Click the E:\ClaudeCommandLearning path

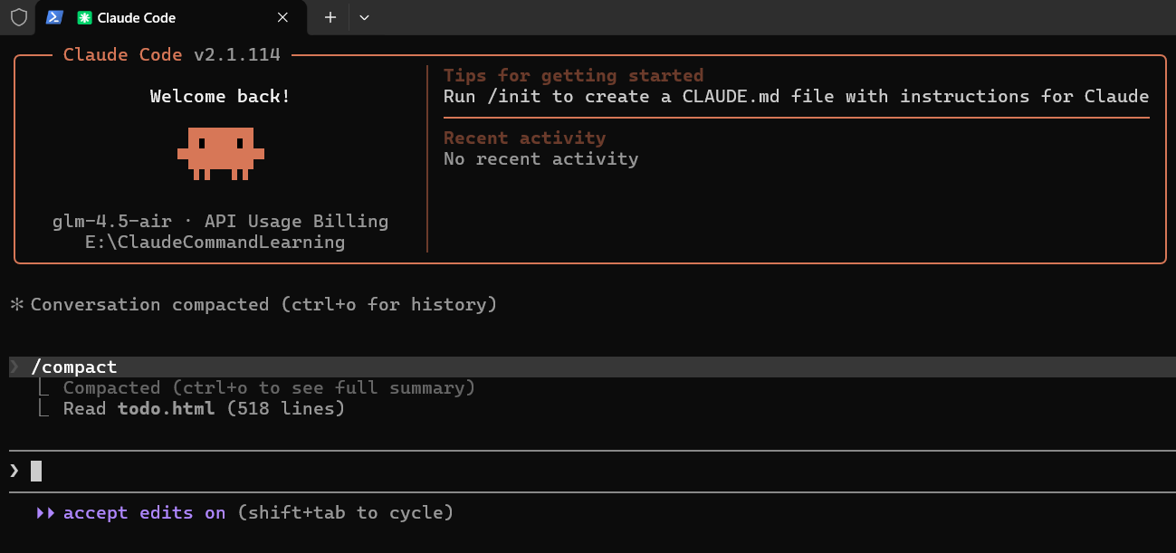tap(215, 243)
